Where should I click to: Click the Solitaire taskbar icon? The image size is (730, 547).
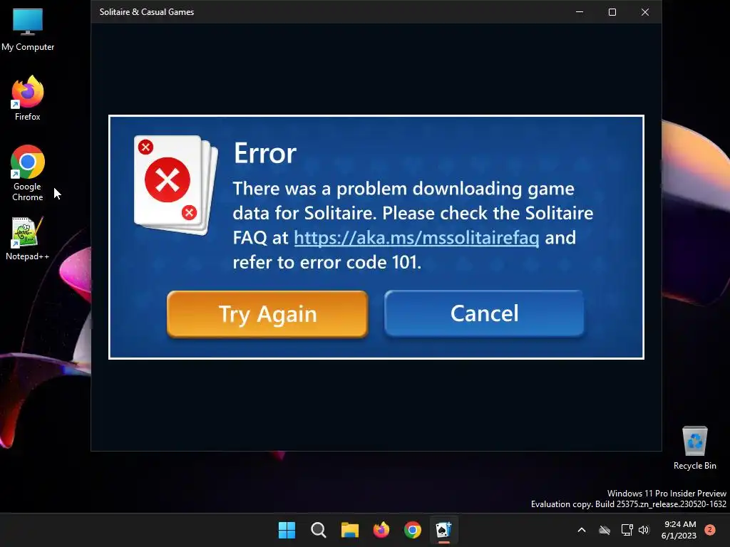[443, 530]
